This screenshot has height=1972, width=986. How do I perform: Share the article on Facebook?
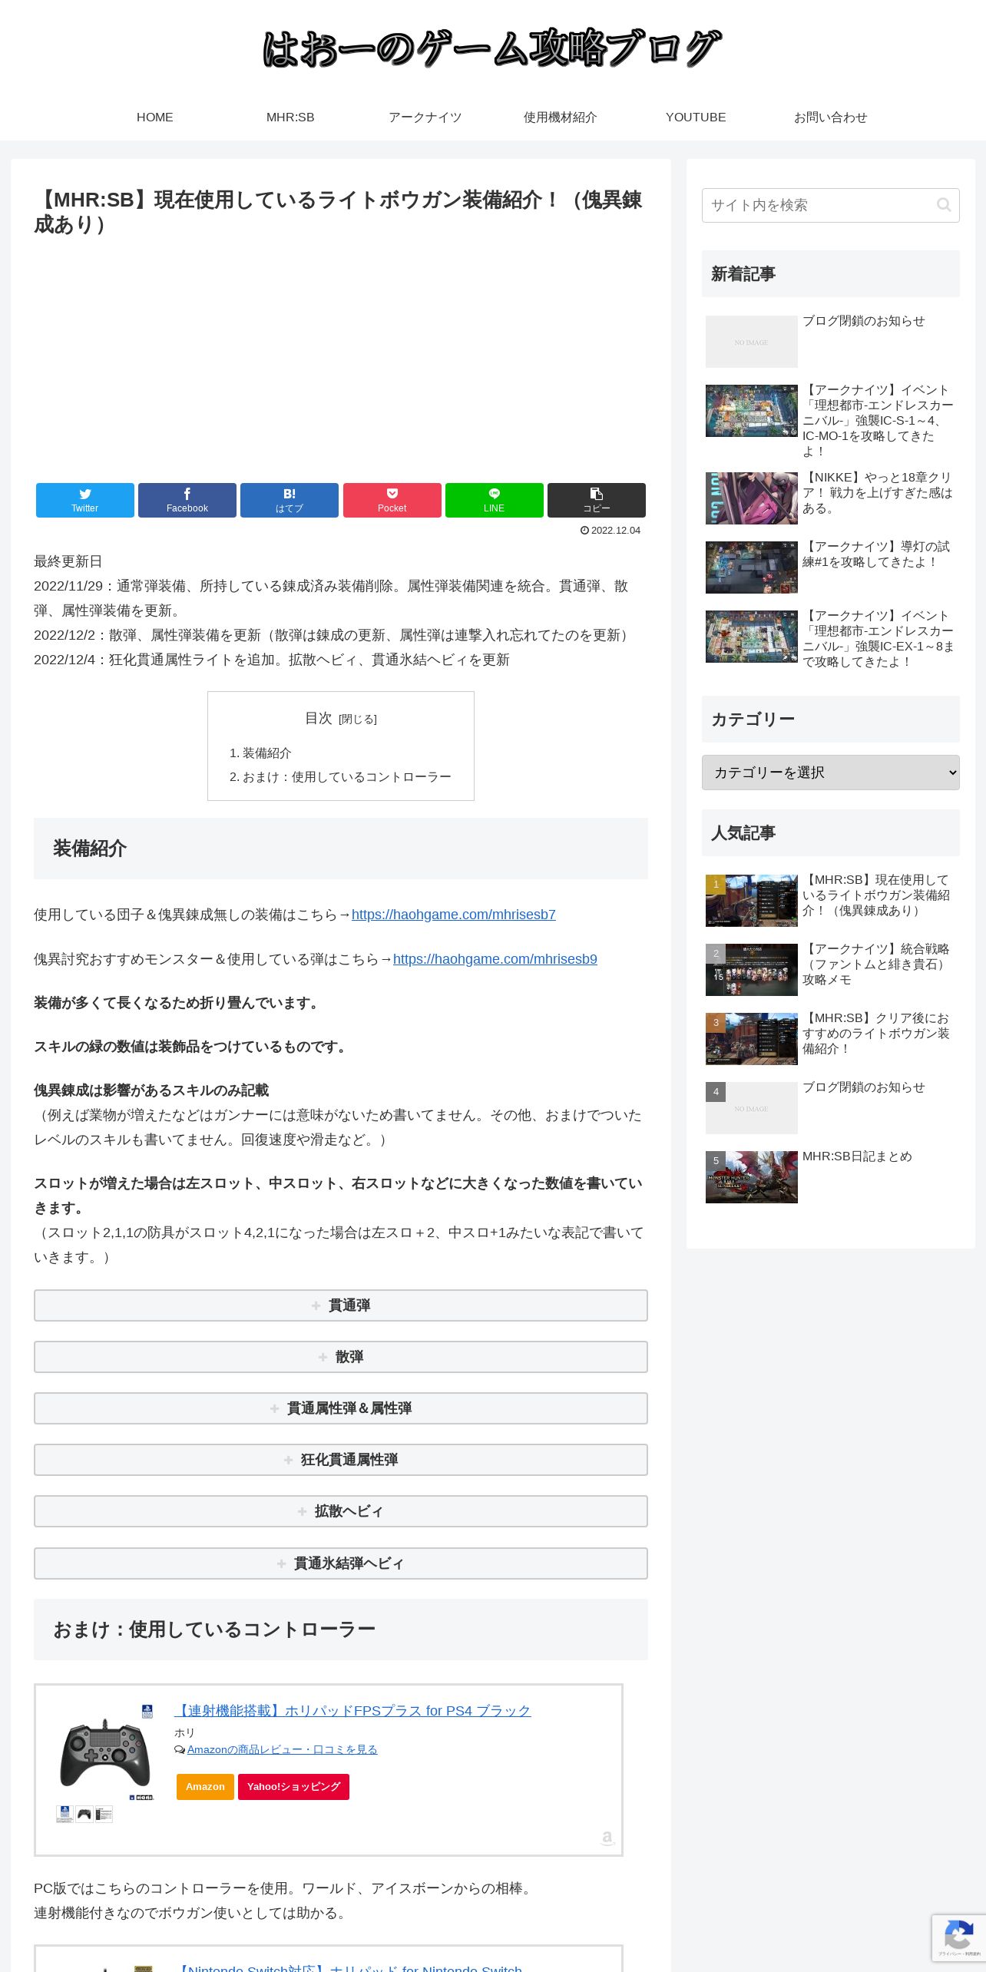pos(187,500)
